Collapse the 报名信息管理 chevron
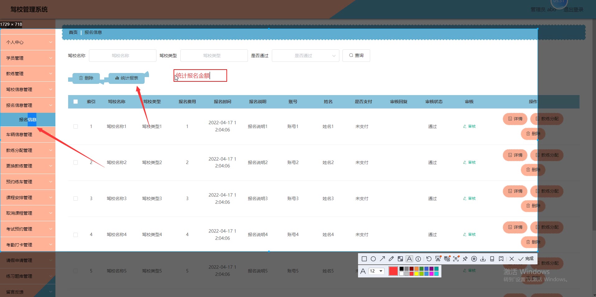Screen dimensions: 596x297 point(51,105)
